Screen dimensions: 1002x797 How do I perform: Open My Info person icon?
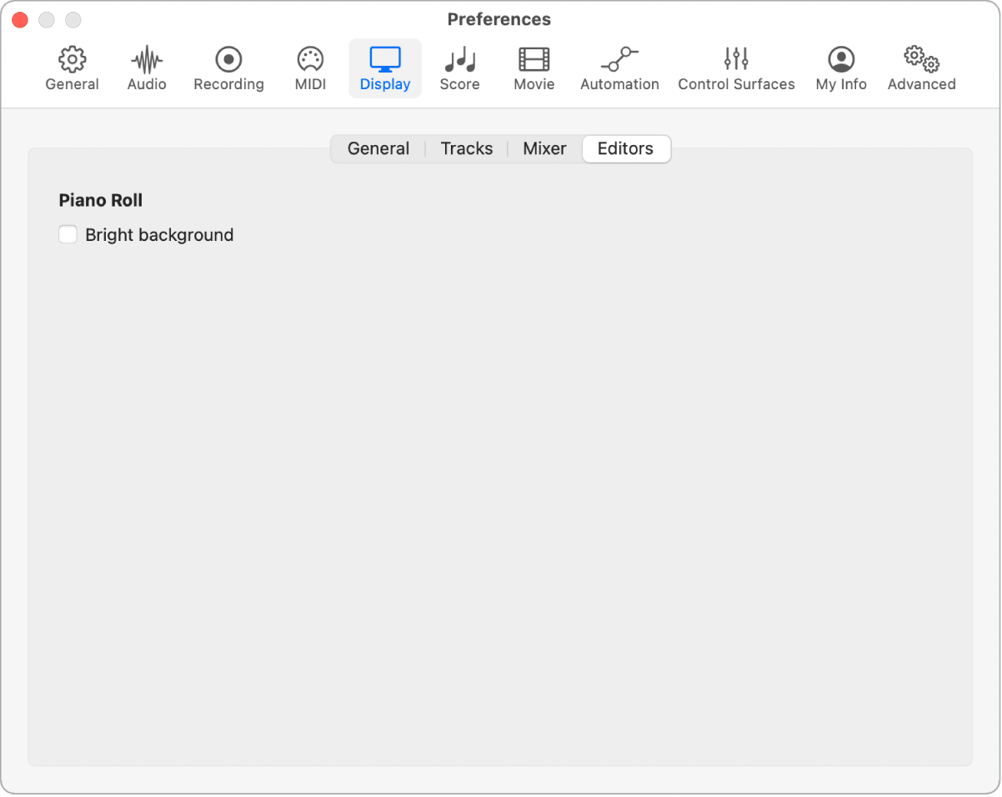pyautogui.click(x=841, y=59)
